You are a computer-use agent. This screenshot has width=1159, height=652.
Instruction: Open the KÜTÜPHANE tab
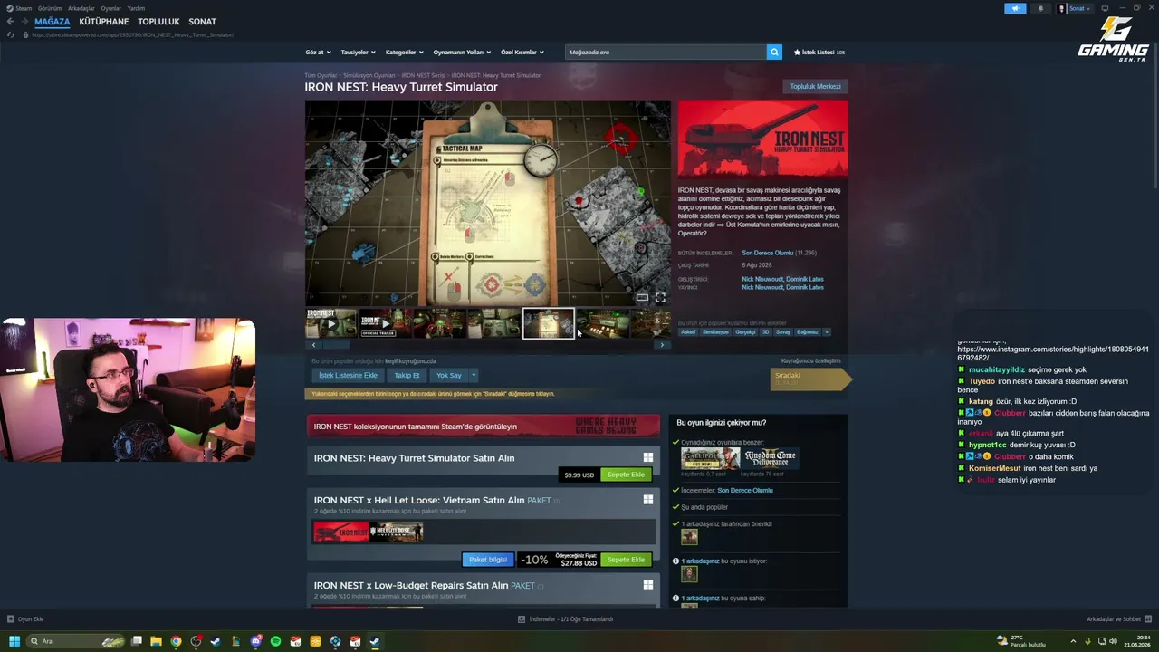pyautogui.click(x=104, y=22)
